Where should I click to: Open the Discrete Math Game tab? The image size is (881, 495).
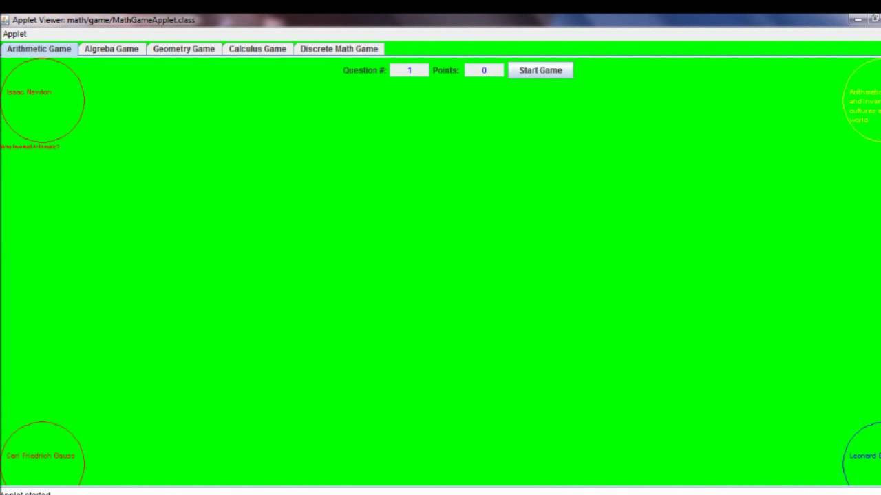click(339, 49)
